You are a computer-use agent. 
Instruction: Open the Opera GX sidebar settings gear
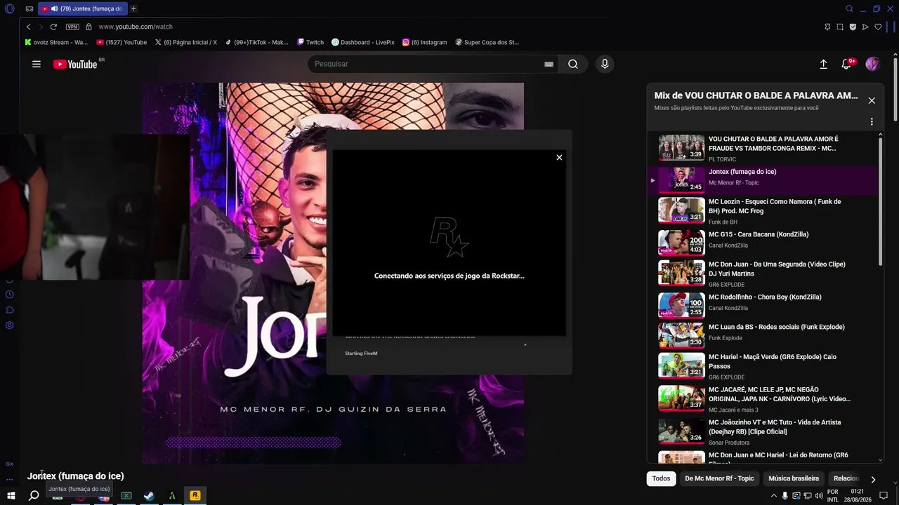[x=9, y=325]
